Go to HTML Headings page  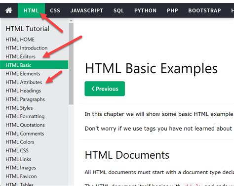coord(23,91)
